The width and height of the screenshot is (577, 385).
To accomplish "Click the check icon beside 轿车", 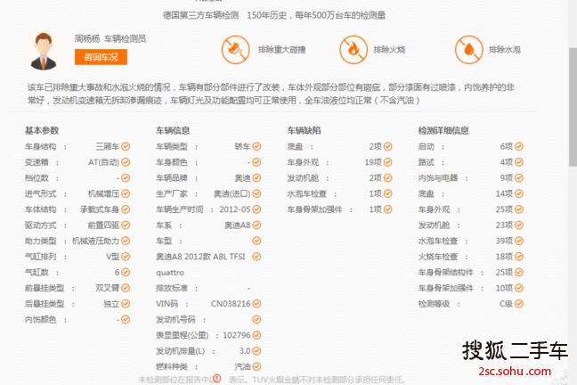I will (x=256, y=147).
